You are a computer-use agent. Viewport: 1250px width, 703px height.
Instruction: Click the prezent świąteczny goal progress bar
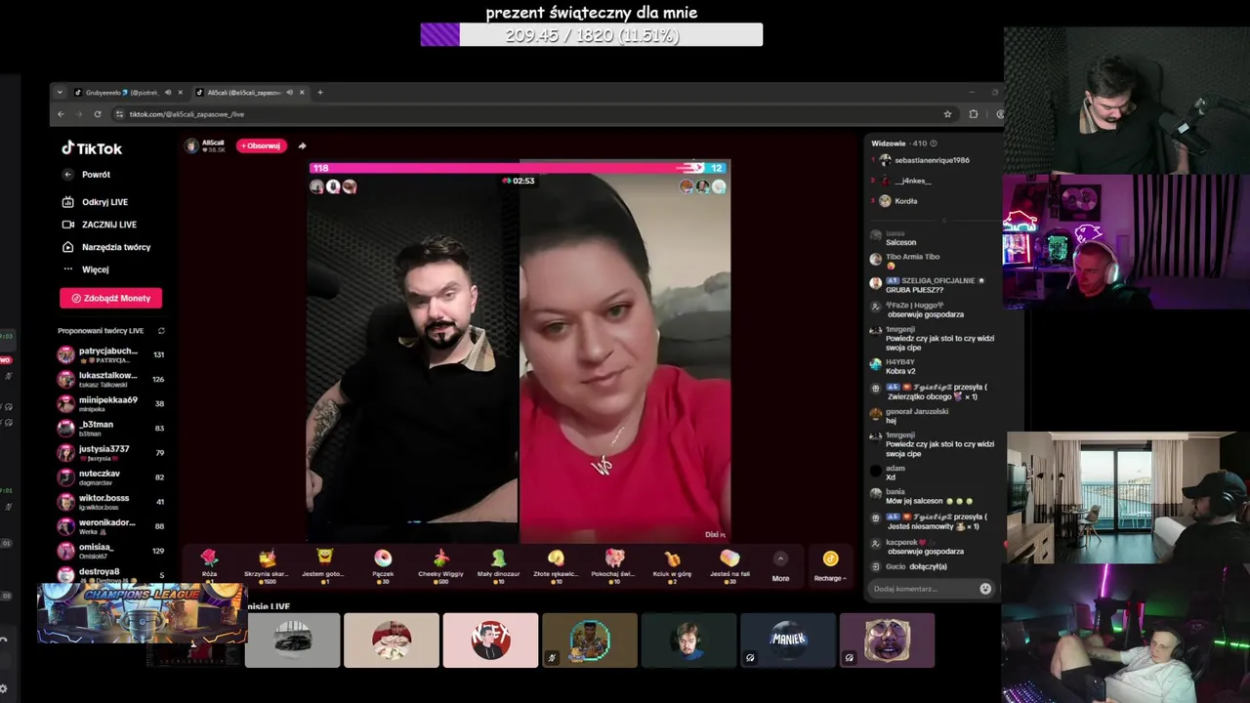click(x=591, y=35)
